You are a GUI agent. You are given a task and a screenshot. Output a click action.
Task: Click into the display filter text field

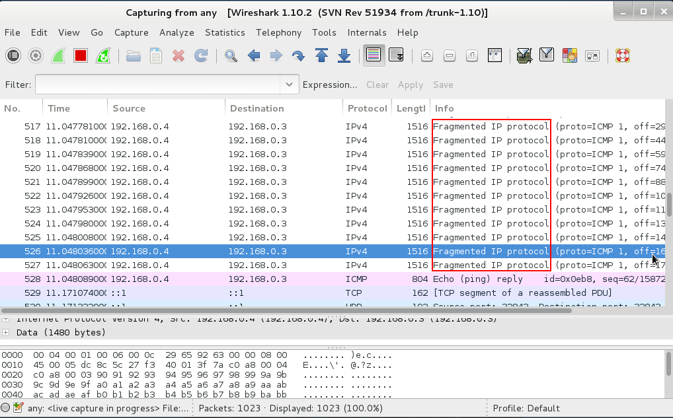(x=159, y=85)
